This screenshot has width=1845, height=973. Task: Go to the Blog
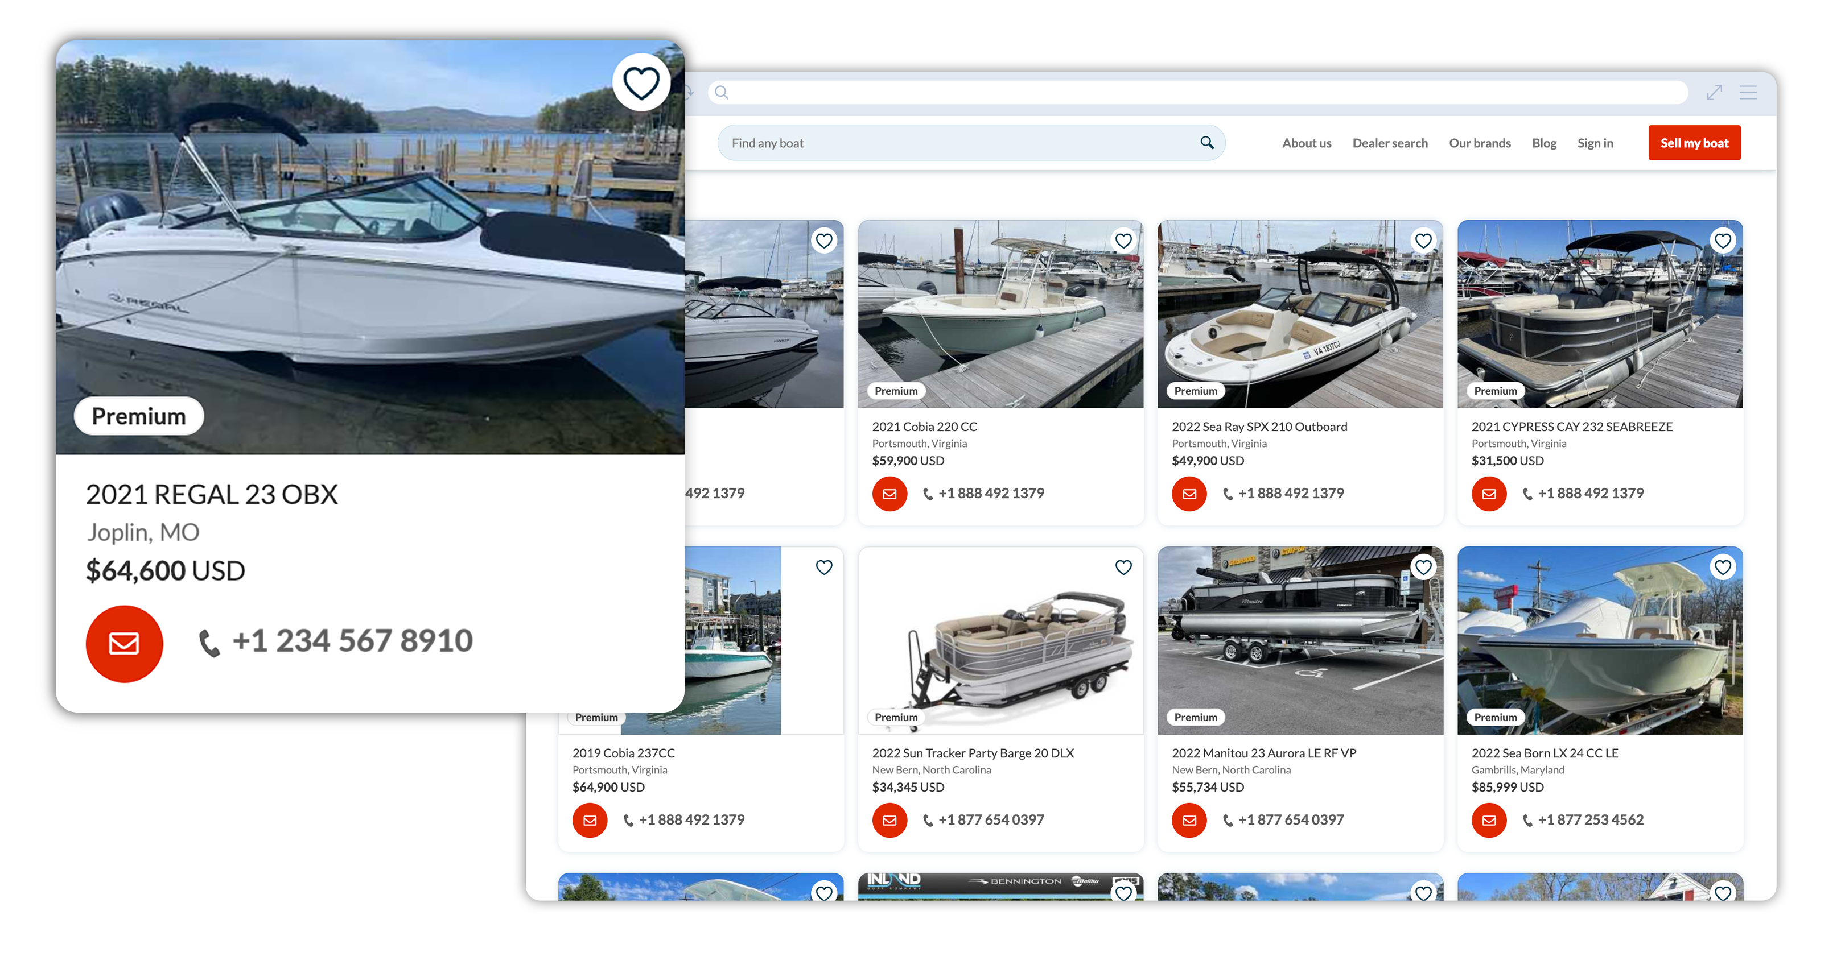coord(1544,143)
